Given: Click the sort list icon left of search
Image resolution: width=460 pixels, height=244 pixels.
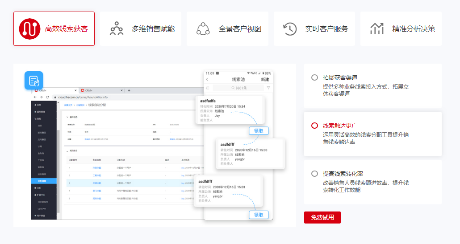Looking at the screenshot, I should click(x=208, y=88).
